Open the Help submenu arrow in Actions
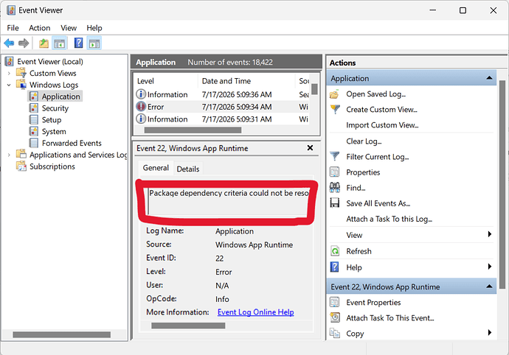The image size is (509, 355). click(x=490, y=267)
